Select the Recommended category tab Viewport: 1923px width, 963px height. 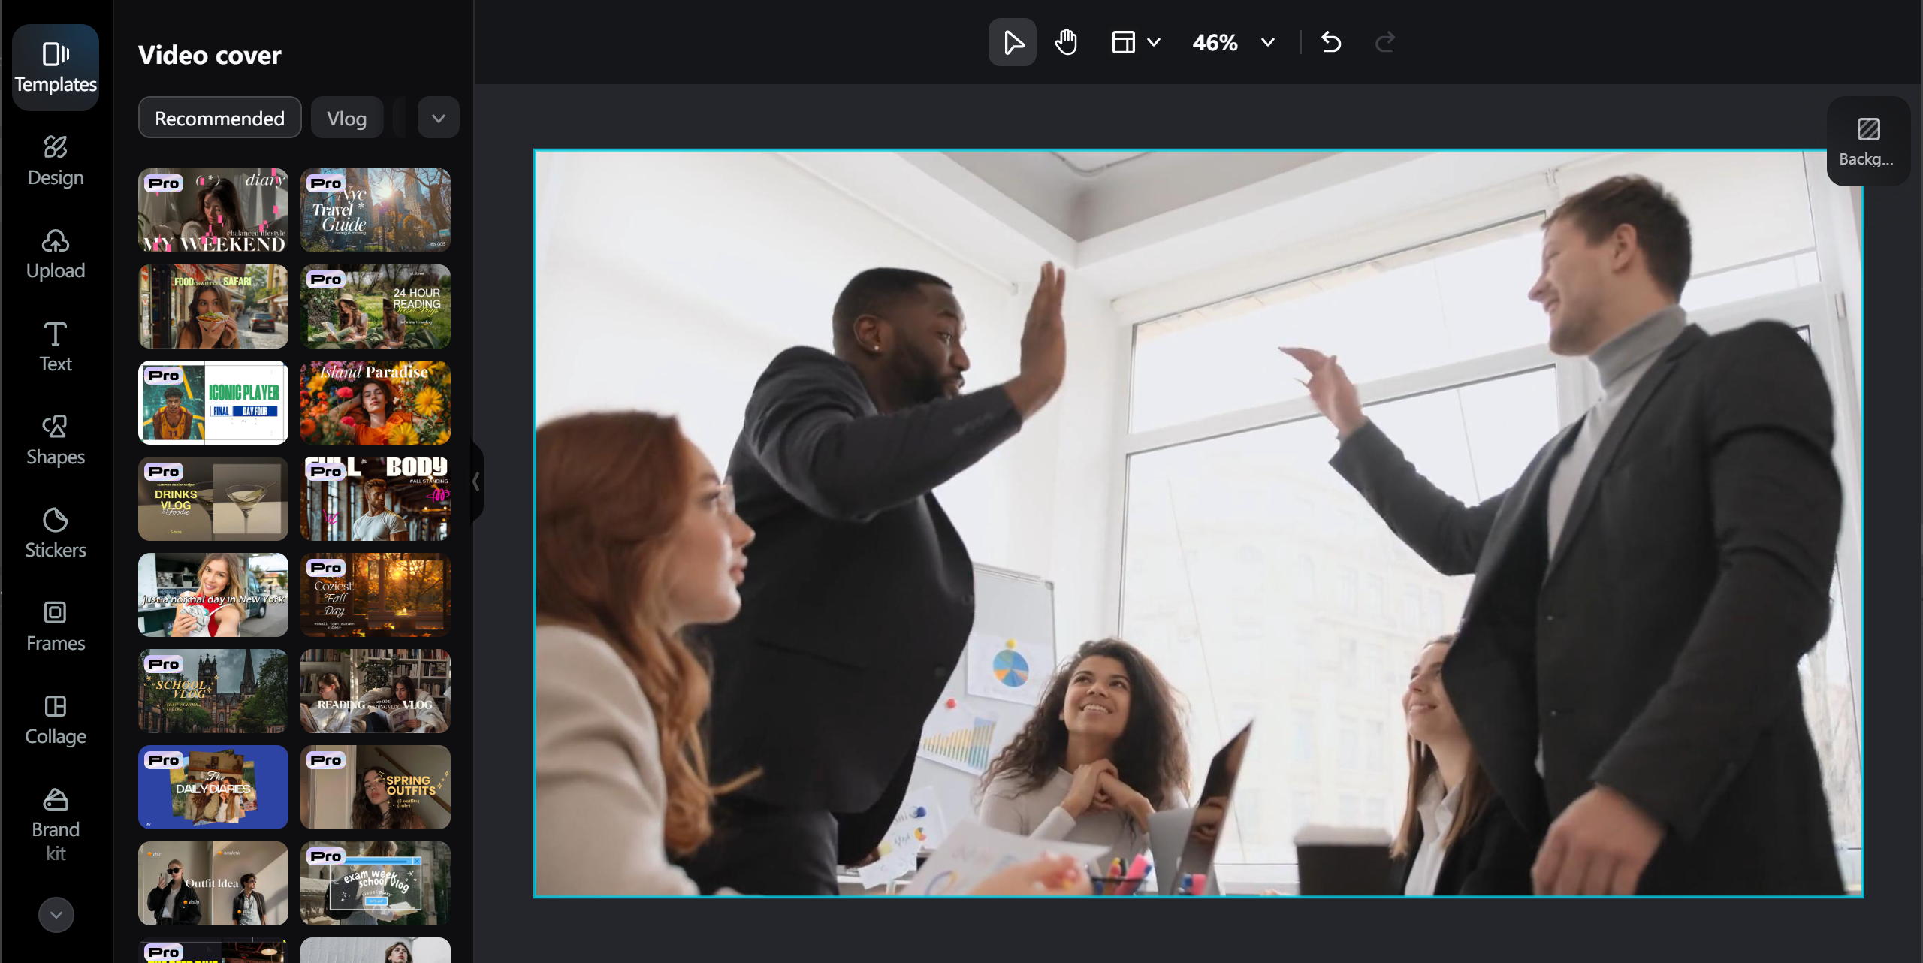click(x=219, y=118)
